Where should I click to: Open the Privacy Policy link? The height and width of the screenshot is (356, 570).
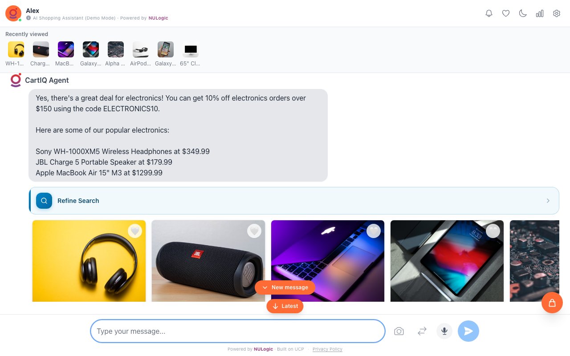(327, 349)
